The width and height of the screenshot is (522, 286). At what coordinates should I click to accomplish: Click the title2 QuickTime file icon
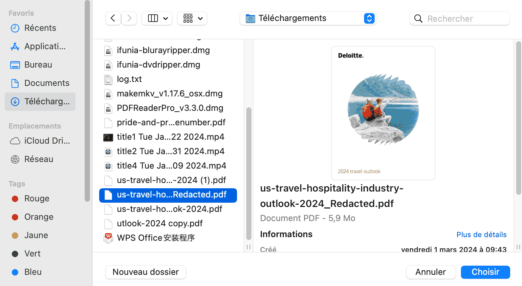108,152
